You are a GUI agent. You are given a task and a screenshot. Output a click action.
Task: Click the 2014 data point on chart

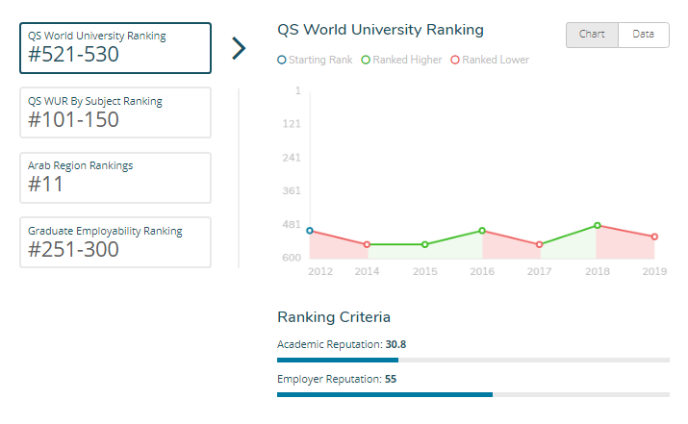click(367, 244)
